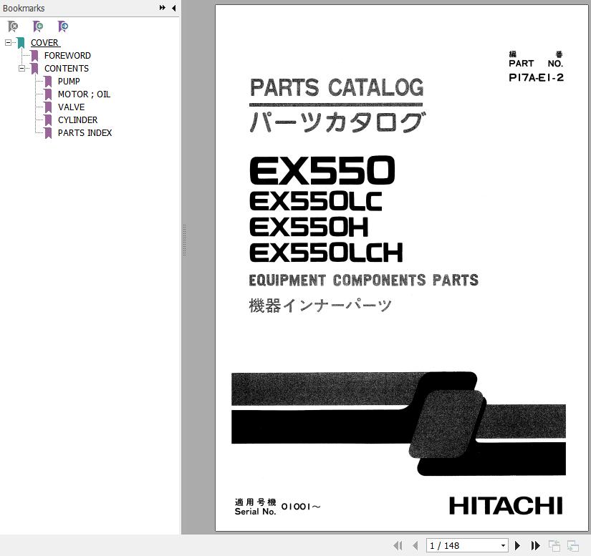Go to the next page
591x556 pixels.
(518, 546)
